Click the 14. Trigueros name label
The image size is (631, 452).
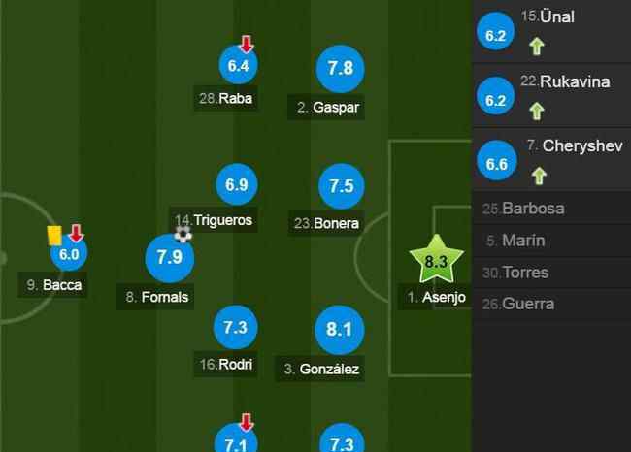pyautogui.click(x=214, y=220)
